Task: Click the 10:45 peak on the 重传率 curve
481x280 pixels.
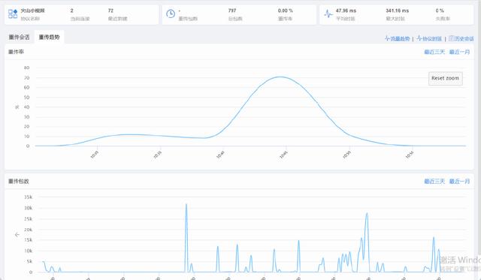Action: [x=280, y=77]
